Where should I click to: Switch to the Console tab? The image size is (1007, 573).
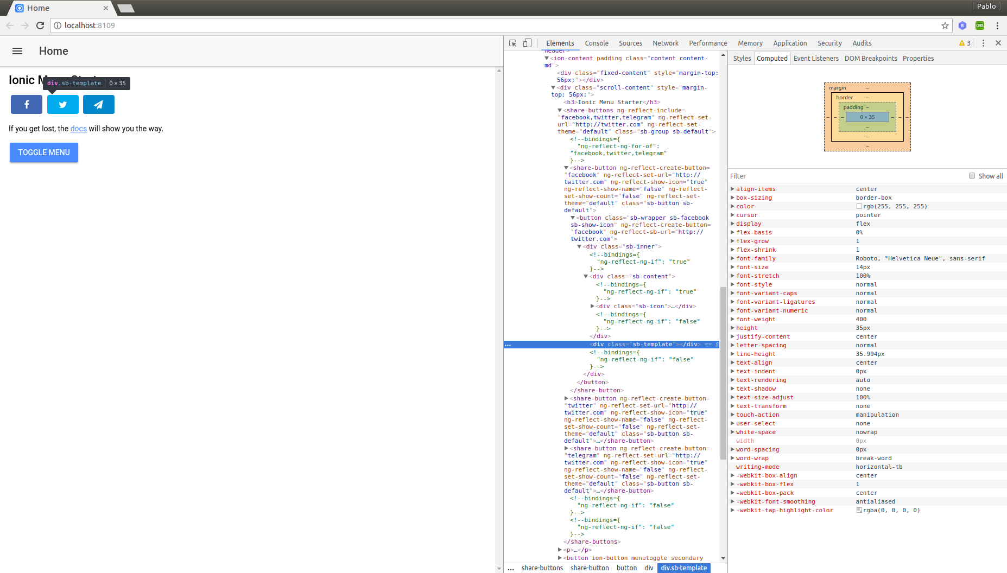coord(597,43)
